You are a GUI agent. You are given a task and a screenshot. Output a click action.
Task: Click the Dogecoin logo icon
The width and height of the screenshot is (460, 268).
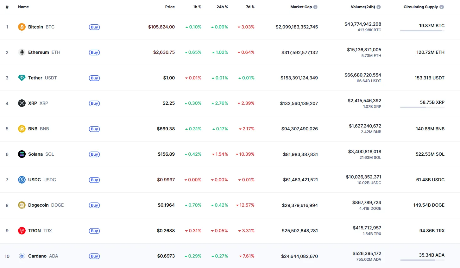22,205
